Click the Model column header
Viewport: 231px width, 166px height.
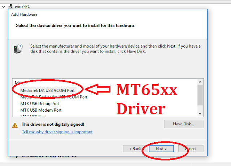[21, 83]
